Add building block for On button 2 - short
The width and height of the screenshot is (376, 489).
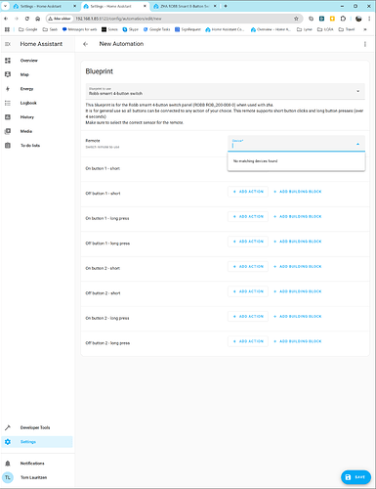(297, 267)
